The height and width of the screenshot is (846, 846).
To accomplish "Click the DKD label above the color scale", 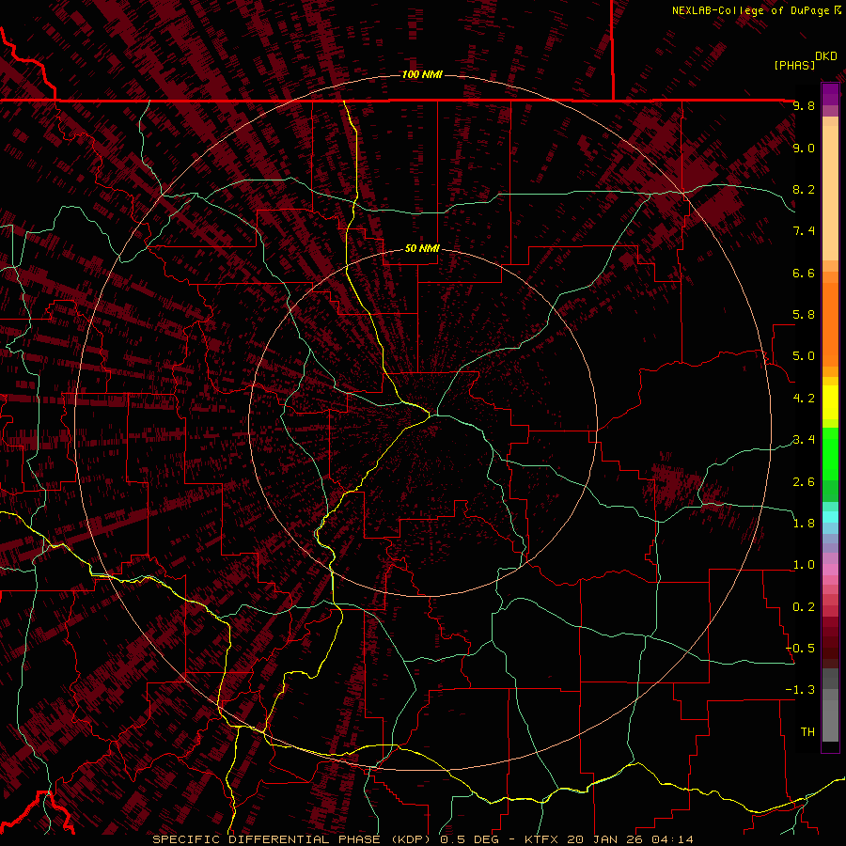I will (826, 55).
